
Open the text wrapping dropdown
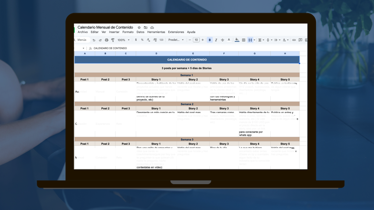[x=277, y=40]
